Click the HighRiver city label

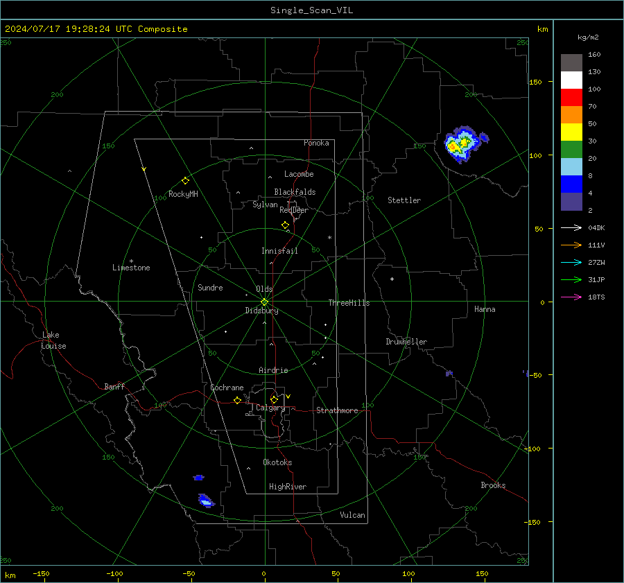pos(288,487)
